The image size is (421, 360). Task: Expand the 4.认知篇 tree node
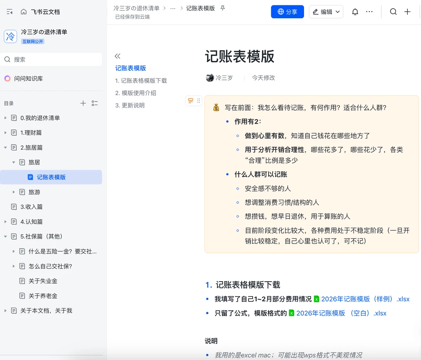tap(5, 222)
